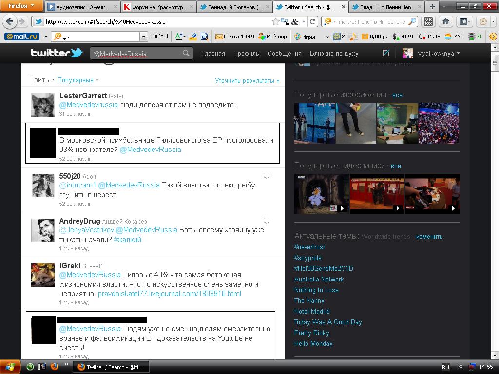Open Близкие по духу page
This screenshot has height=374, width=499.
click(x=334, y=54)
